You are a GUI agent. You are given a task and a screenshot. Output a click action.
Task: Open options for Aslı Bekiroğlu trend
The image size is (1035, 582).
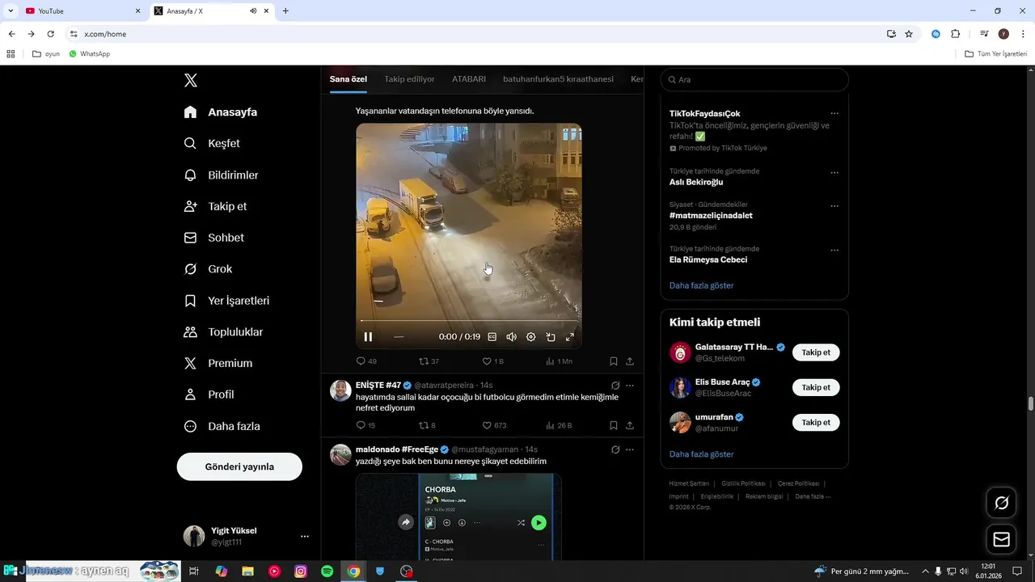(834, 173)
